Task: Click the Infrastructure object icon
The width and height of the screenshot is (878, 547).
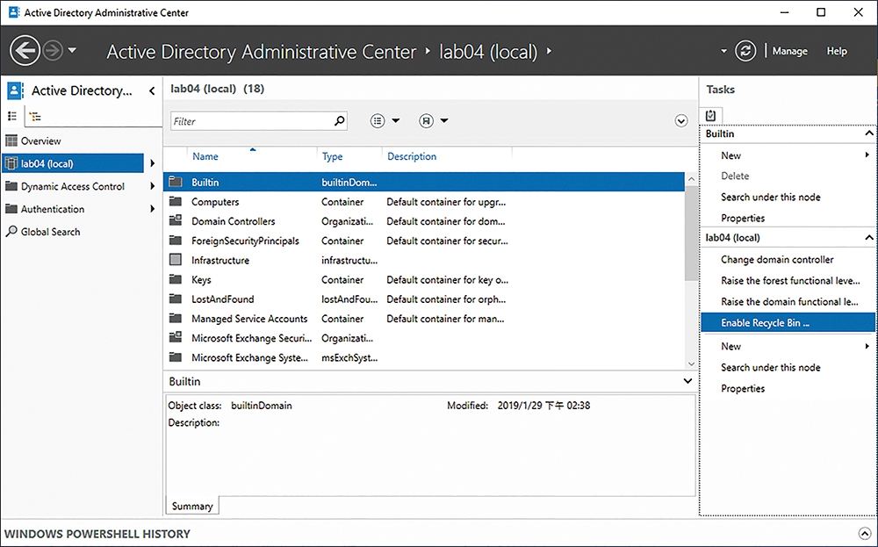Action: 176,260
